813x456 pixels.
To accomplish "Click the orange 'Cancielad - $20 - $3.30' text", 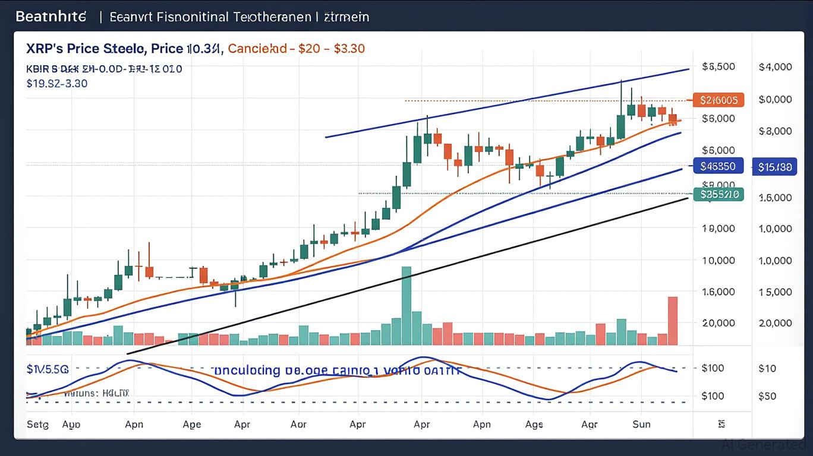I will tap(296, 49).
